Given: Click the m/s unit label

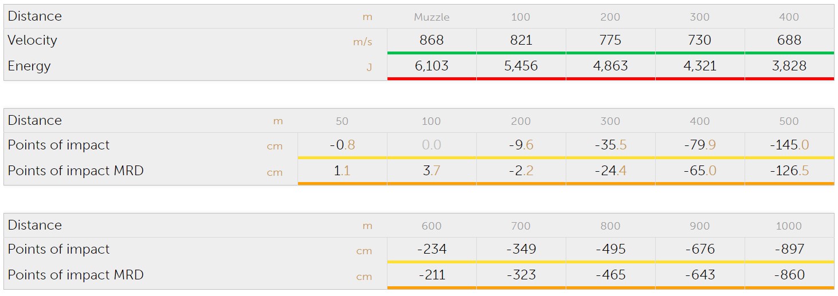Looking at the screenshot, I should [362, 42].
